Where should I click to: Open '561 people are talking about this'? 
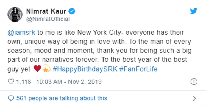point(62,98)
